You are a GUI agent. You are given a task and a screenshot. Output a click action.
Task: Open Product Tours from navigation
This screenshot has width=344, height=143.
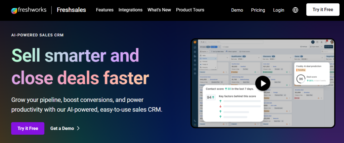190,10
